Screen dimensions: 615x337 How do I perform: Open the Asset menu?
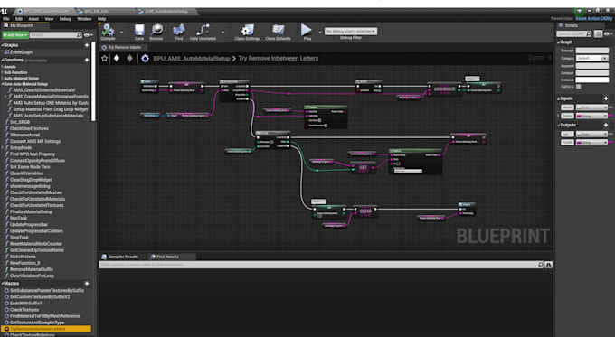(x=33, y=19)
